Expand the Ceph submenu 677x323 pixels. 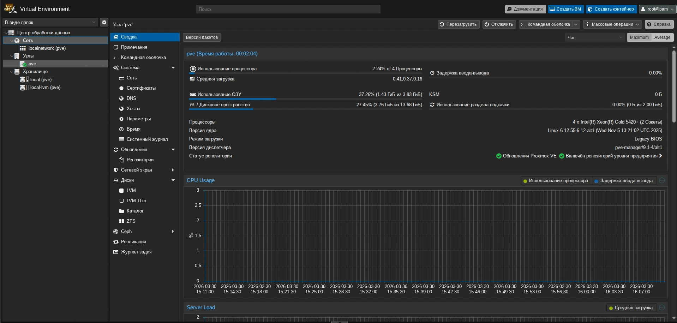173,232
